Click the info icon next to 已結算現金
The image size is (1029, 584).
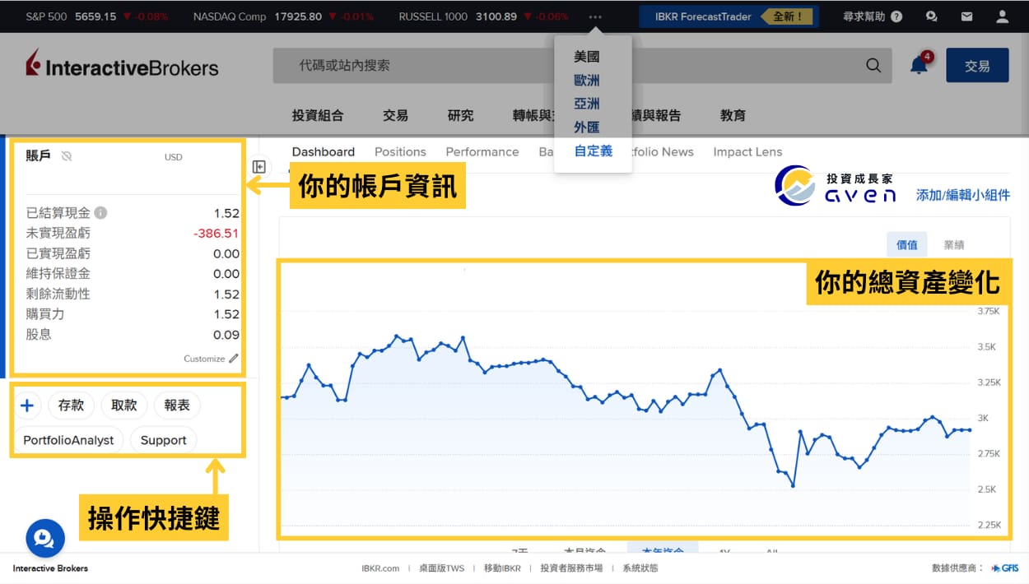click(x=100, y=213)
